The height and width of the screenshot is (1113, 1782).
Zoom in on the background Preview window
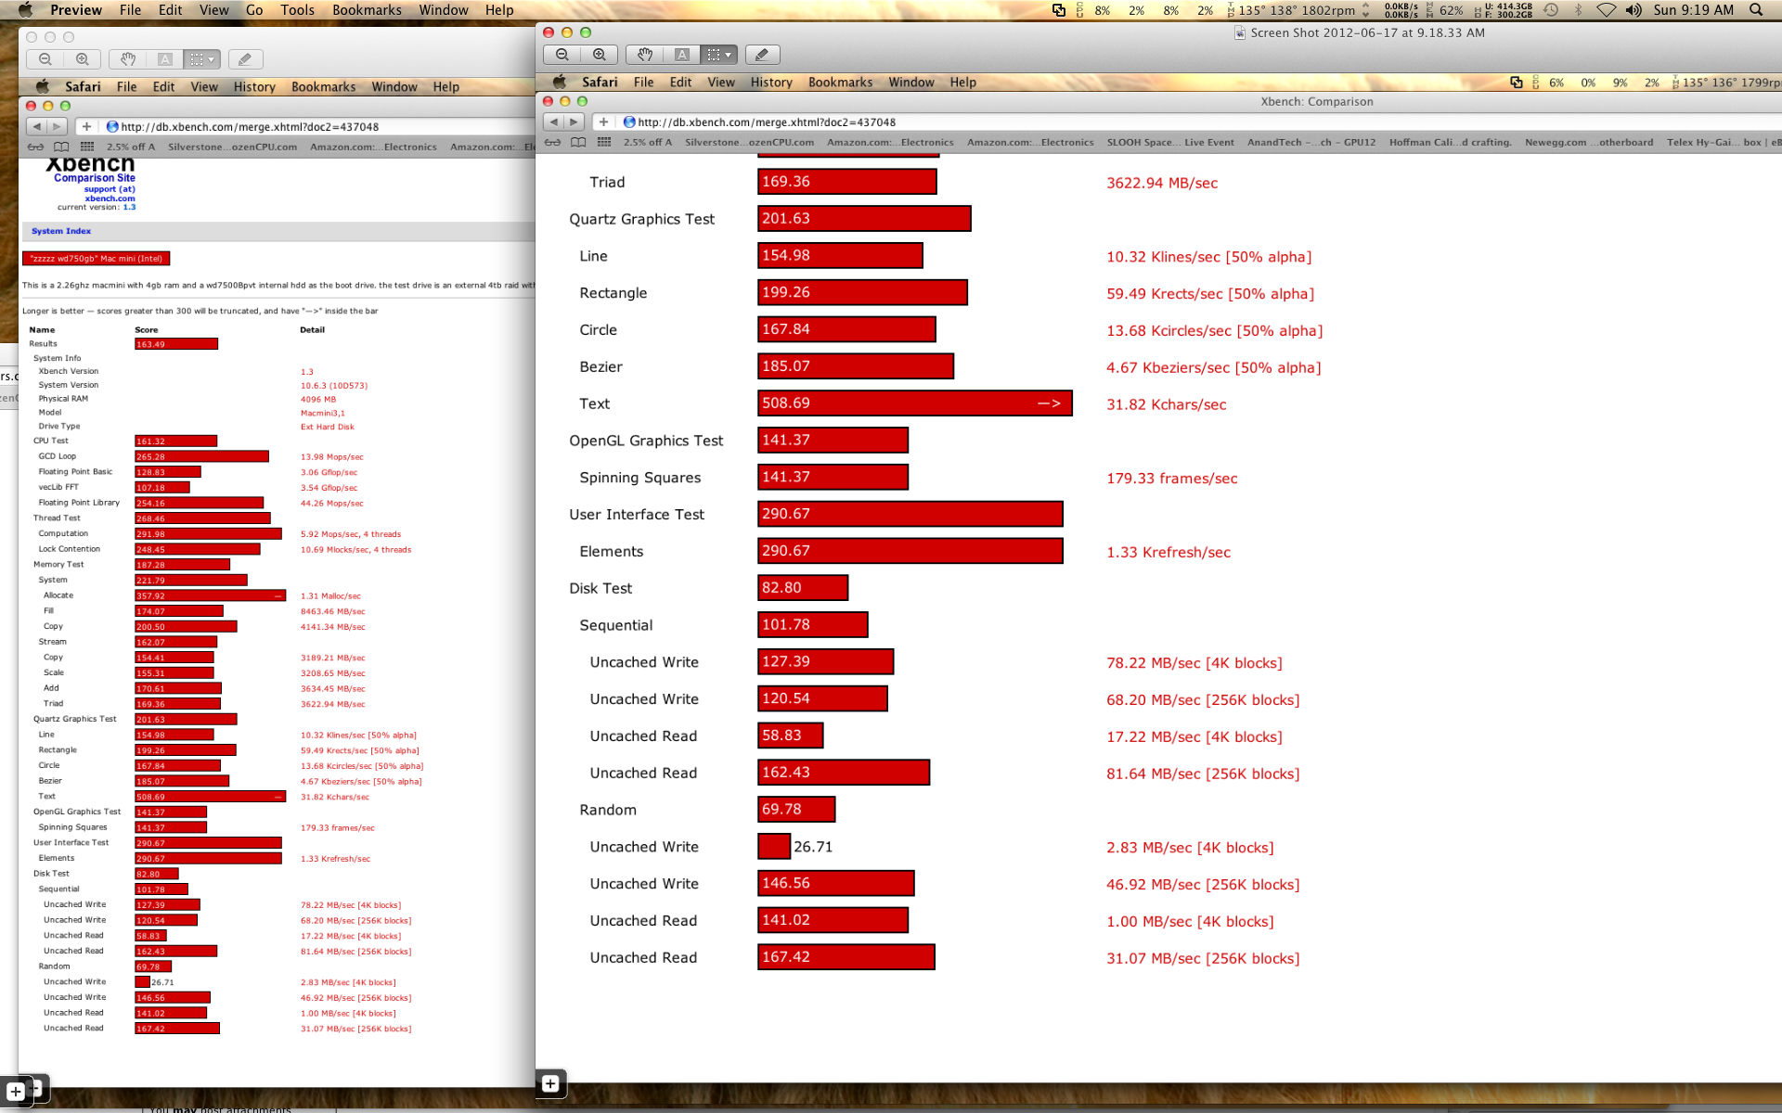click(x=83, y=59)
